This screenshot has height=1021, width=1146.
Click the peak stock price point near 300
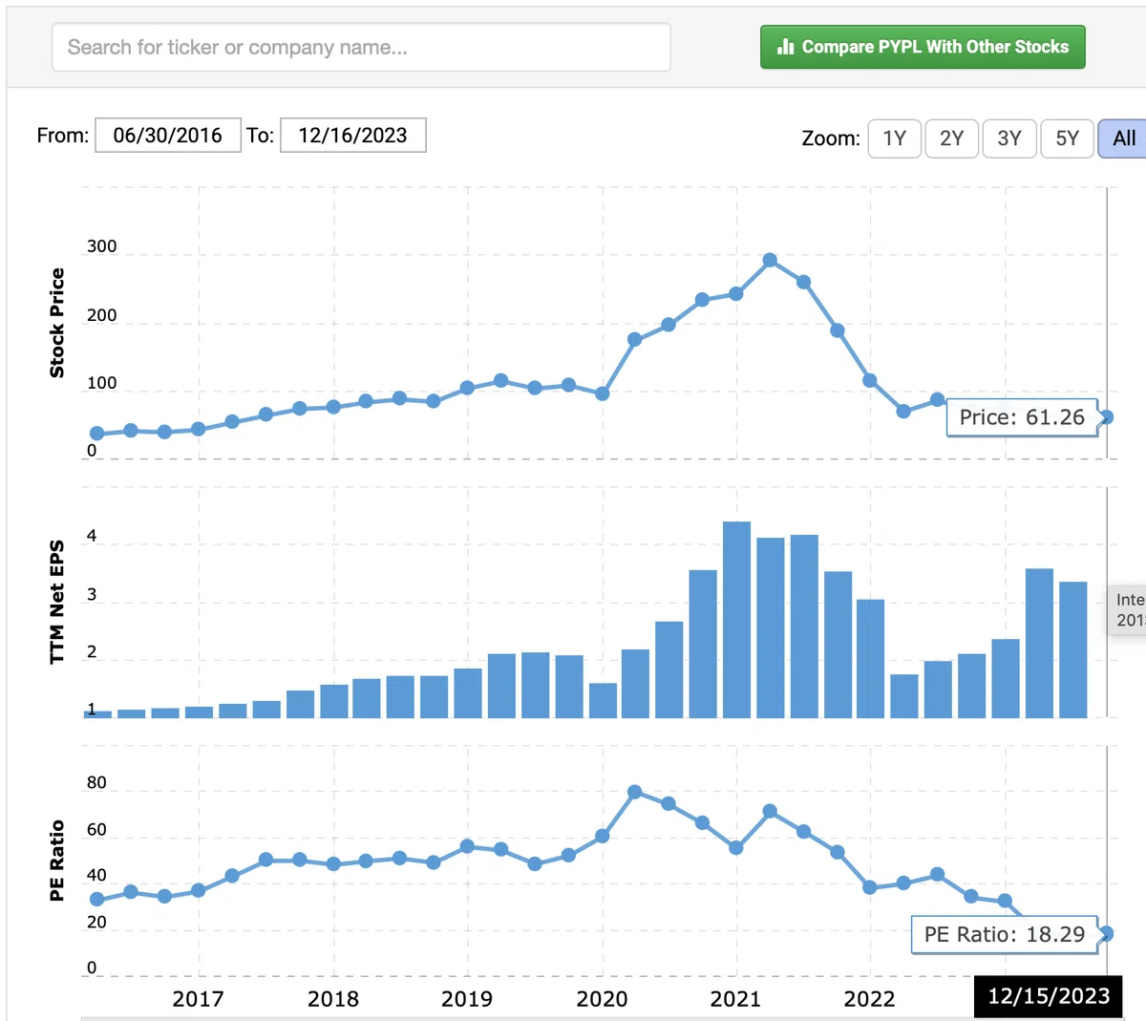pos(770,260)
